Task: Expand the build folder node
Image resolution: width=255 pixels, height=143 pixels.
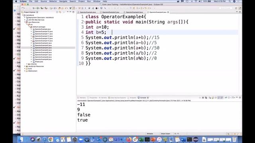Action: (x=25, y=69)
